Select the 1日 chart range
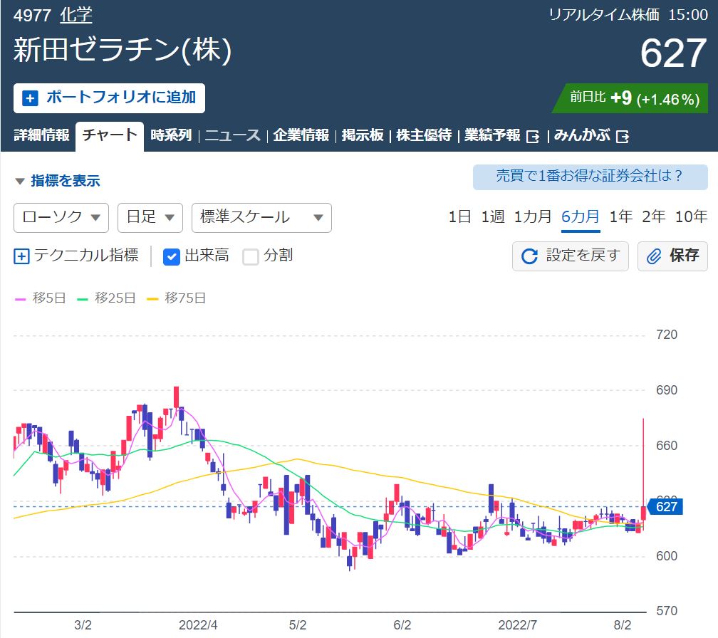718x638 pixels. [x=459, y=216]
